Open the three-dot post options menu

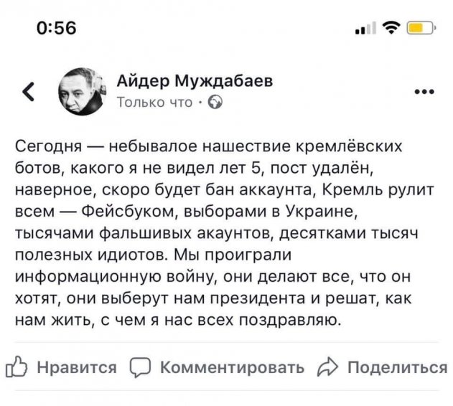point(425,92)
